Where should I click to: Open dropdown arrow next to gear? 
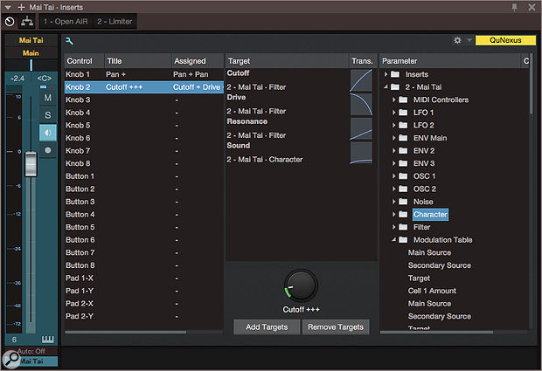pyautogui.click(x=469, y=40)
